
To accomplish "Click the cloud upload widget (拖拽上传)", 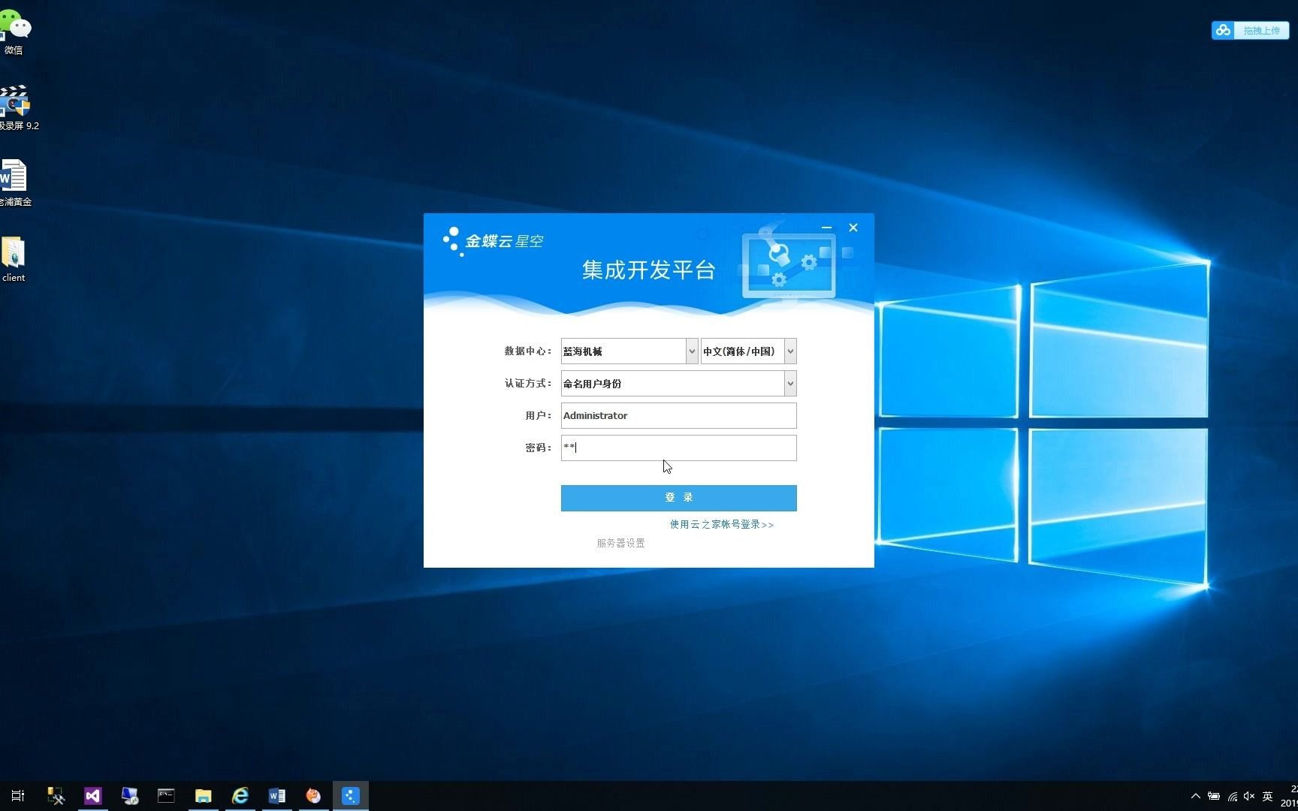I will (1250, 30).
